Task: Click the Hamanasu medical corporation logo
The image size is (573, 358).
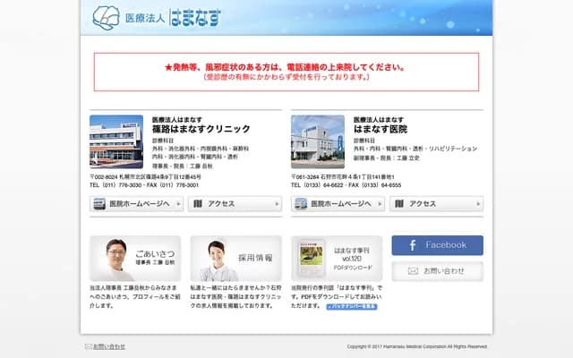Action: 158,17
